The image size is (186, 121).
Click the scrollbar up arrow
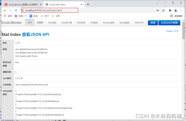click(x=183, y=21)
